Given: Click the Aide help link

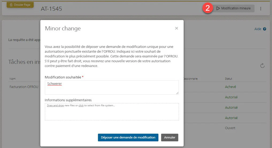Looking at the screenshot, I should (x=258, y=29).
